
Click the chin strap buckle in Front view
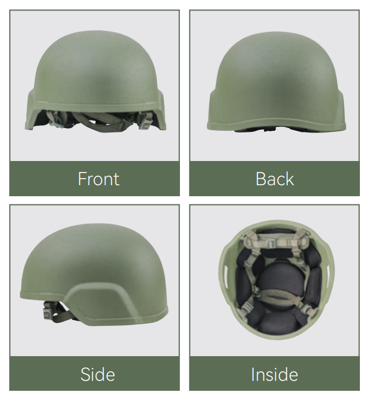145,124
